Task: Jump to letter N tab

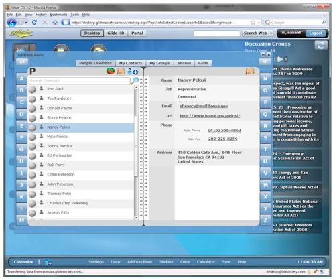Action: coord(265,78)
